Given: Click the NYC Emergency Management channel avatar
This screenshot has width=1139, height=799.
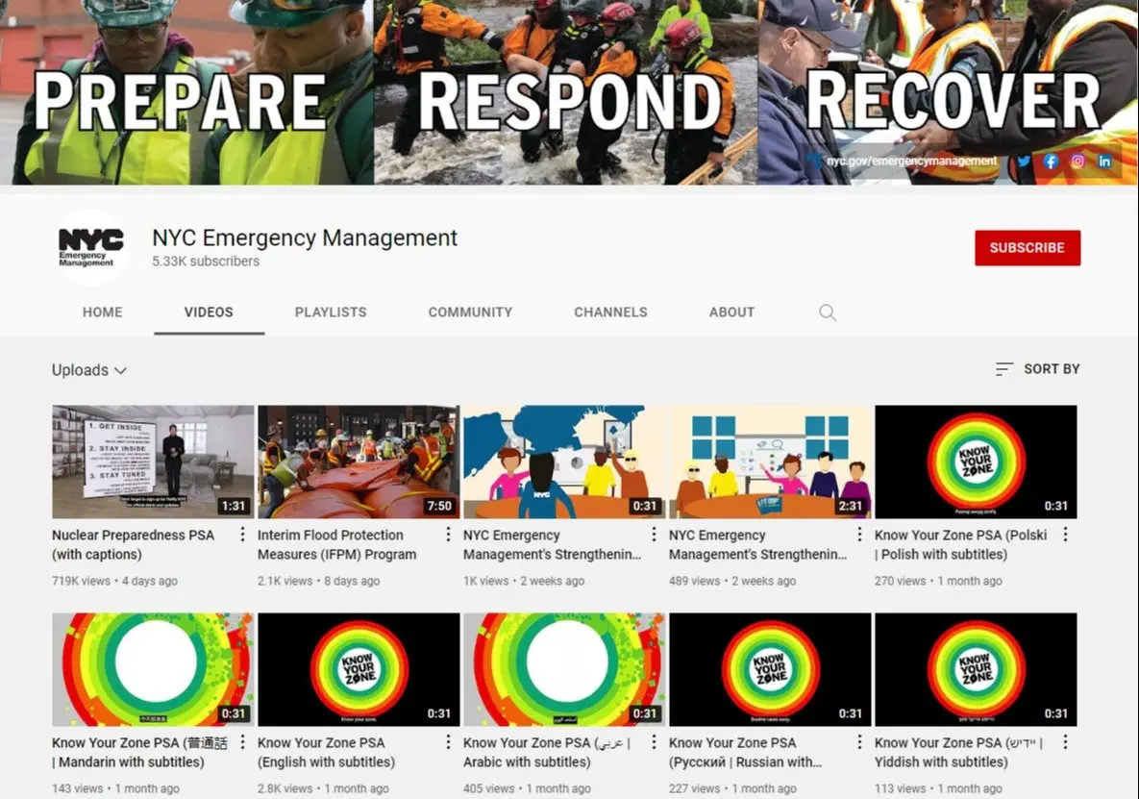Looking at the screenshot, I should point(91,248).
